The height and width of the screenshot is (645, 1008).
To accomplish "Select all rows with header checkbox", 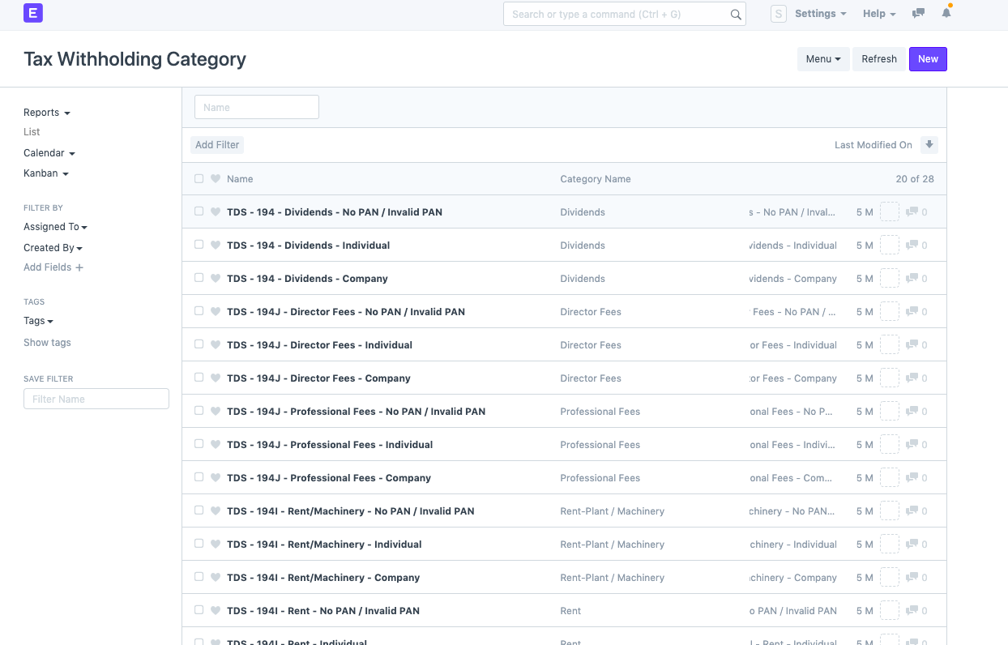I will [199, 179].
